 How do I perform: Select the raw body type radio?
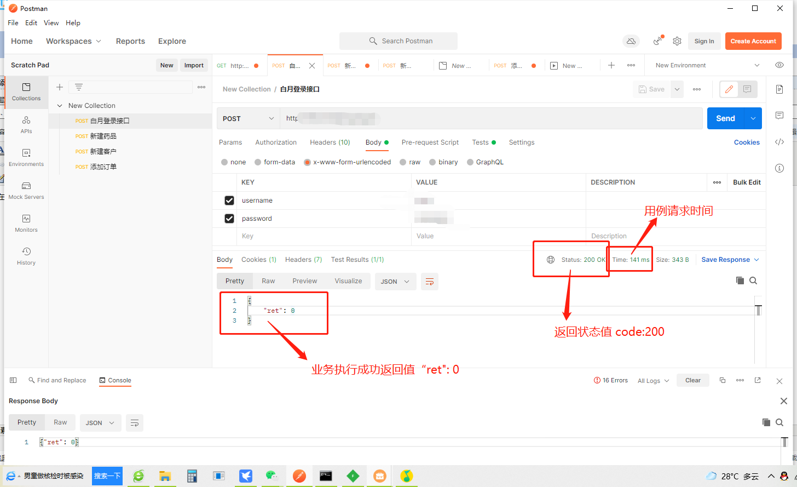click(x=403, y=162)
